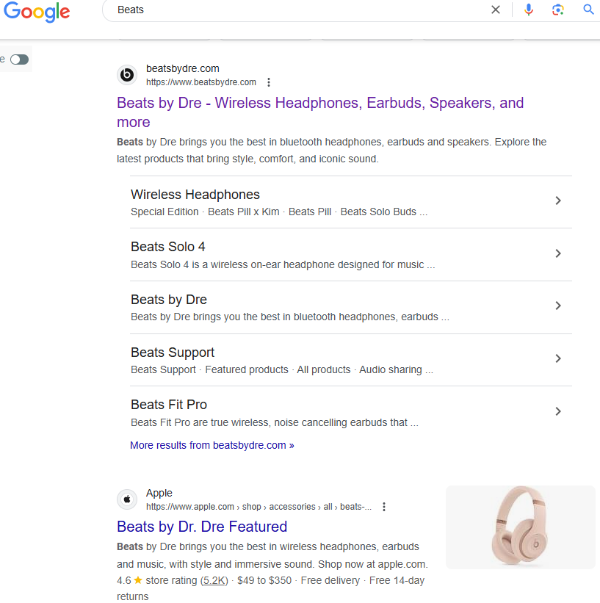Click More results from beatsbydre.com
Image resolution: width=600 pixels, height=603 pixels.
(x=212, y=445)
